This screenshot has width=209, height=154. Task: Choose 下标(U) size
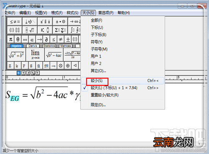point(123,27)
